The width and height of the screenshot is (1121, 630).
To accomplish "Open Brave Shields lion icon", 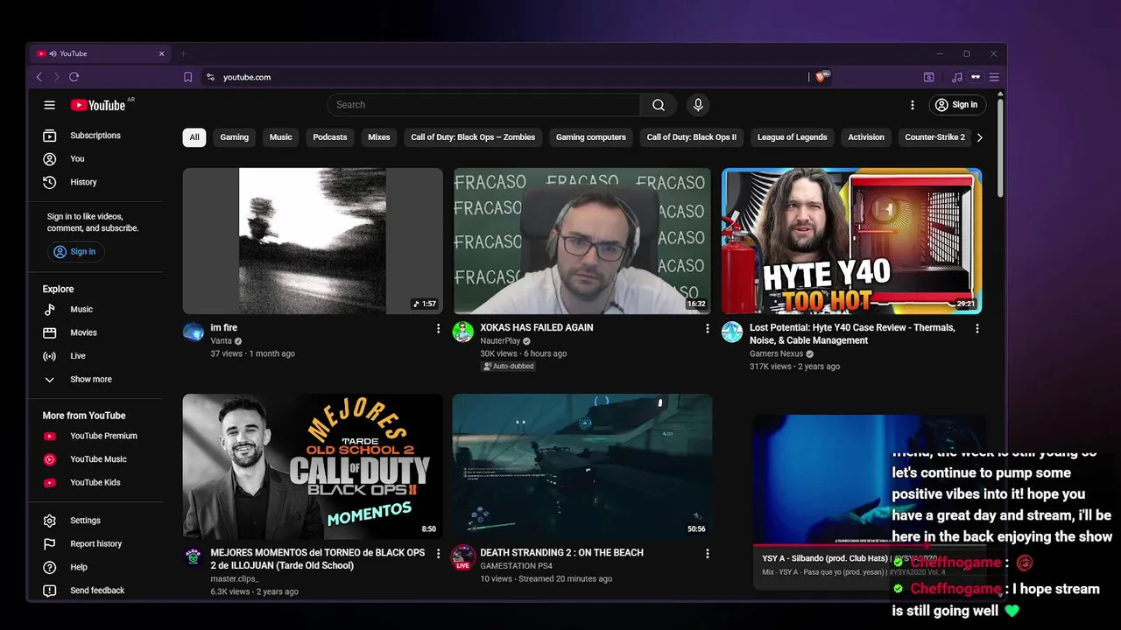I will point(821,77).
